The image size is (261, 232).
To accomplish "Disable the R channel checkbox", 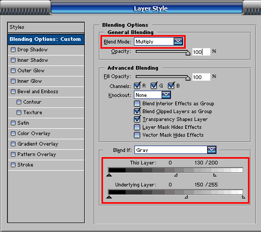I will point(137,86).
